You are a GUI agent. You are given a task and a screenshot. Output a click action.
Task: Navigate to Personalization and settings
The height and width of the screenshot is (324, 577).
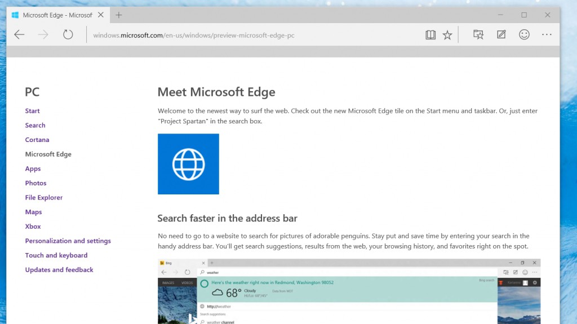click(68, 241)
